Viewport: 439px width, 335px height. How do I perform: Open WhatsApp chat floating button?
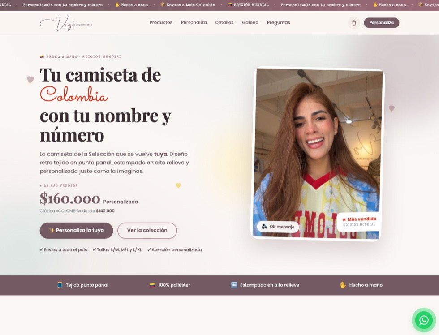(424, 320)
